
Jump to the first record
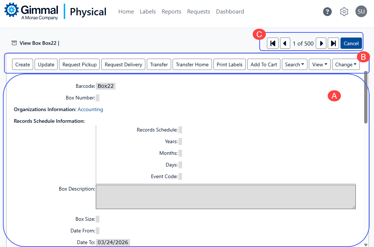272,43
